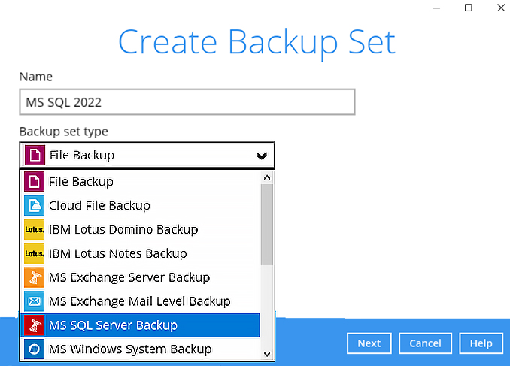Click the Cancel button

[x=425, y=343]
